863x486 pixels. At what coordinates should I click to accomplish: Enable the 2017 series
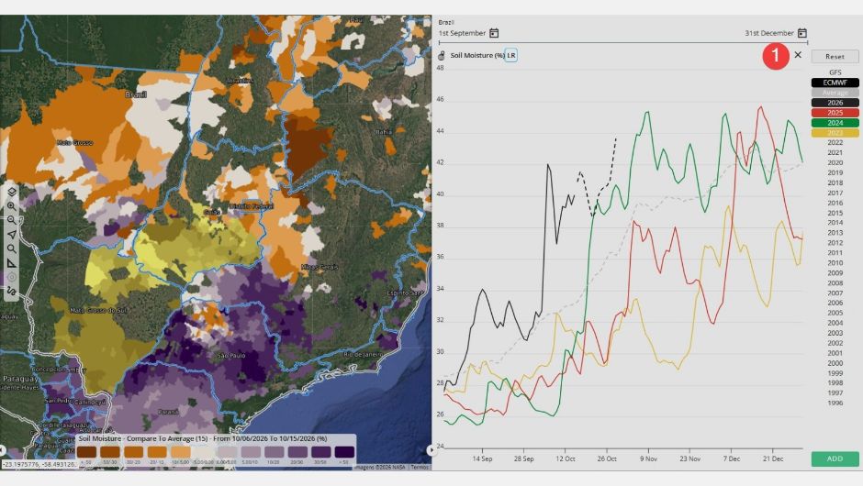pyautogui.click(x=835, y=193)
